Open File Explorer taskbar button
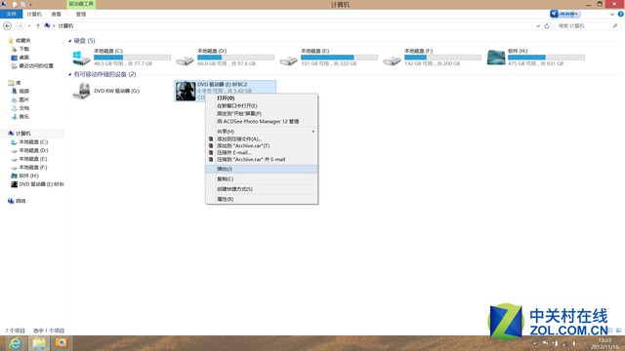 39,343
